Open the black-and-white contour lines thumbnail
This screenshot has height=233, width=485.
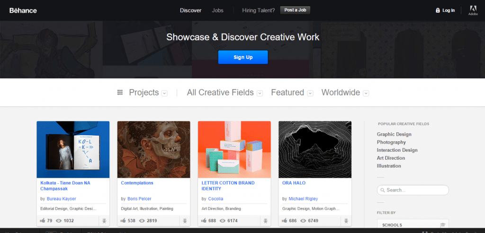(x=315, y=150)
